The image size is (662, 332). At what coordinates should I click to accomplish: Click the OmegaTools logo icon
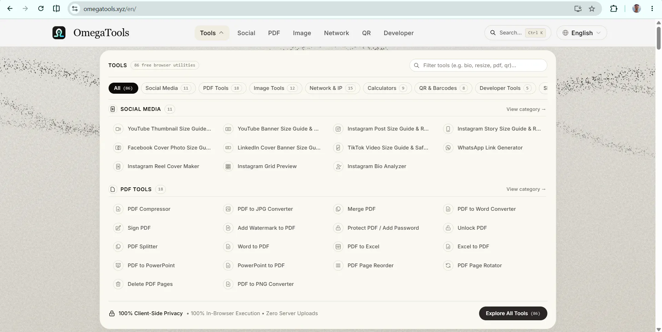[59, 33]
